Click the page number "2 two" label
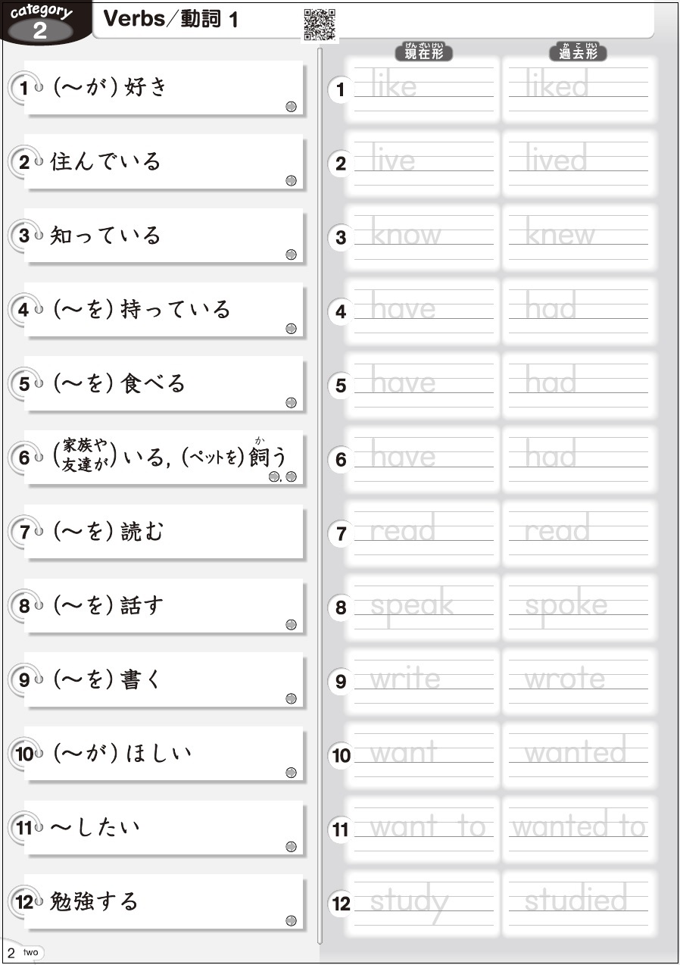This screenshot has width=680, height=965. click(23, 952)
